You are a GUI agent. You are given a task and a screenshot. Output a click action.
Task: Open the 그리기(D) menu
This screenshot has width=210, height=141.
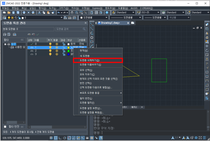pos(64,8)
